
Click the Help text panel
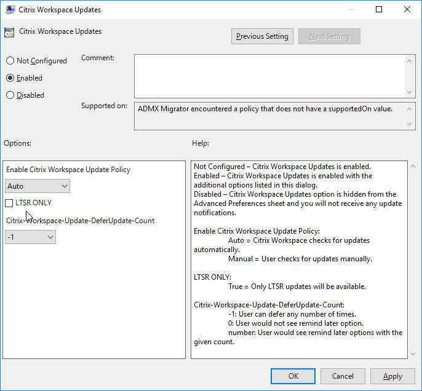[x=299, y=259]
